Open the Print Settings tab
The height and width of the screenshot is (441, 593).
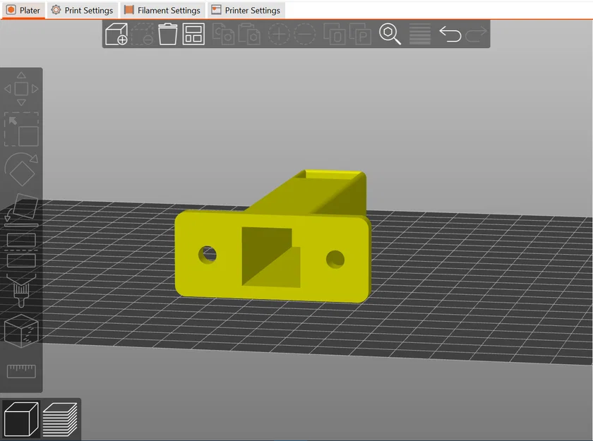pos(83,10)
